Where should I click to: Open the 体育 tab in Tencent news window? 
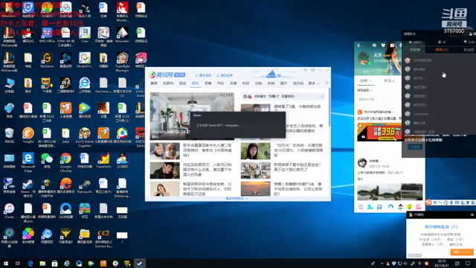click(x=233, y=83)
